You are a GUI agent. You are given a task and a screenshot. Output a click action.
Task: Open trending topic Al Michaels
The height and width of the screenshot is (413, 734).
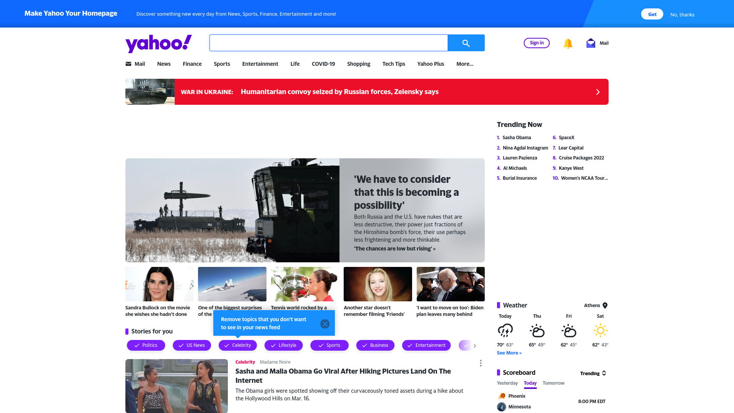(515, 168)
